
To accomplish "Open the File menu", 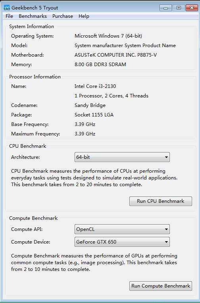I will click(9, 16).
